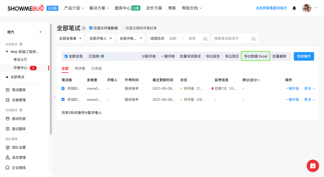Click the search icon in 搜索笔试板名字 box
Image resolution: width=324 pixels, height=177 pixels.
coord(253,39)
